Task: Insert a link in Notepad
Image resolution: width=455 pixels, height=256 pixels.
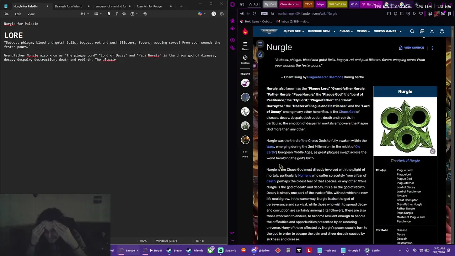Action: pyautogui.click(x=124, y=14)
